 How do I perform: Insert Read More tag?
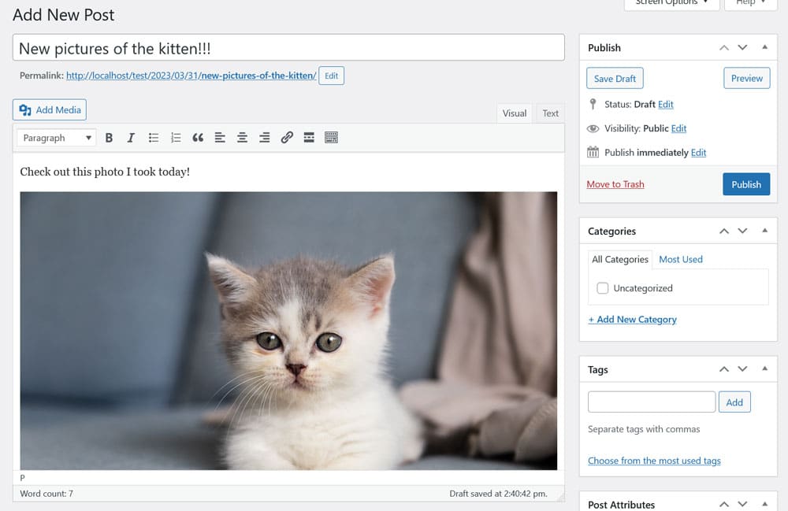coord(309,138)
